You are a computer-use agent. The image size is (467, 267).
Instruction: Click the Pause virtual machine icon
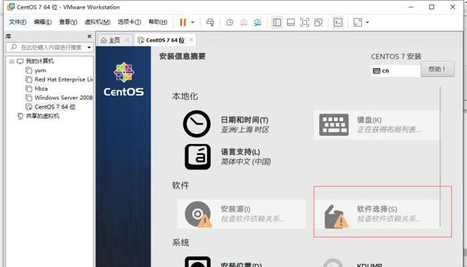183,22
